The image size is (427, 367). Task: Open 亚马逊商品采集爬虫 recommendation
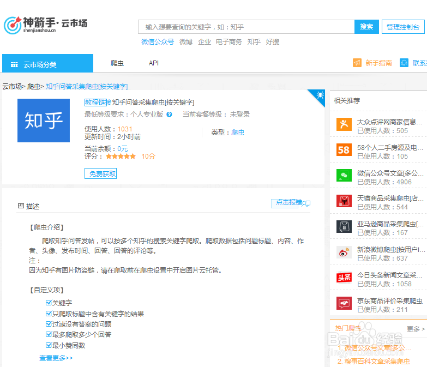tap(390, 224)
